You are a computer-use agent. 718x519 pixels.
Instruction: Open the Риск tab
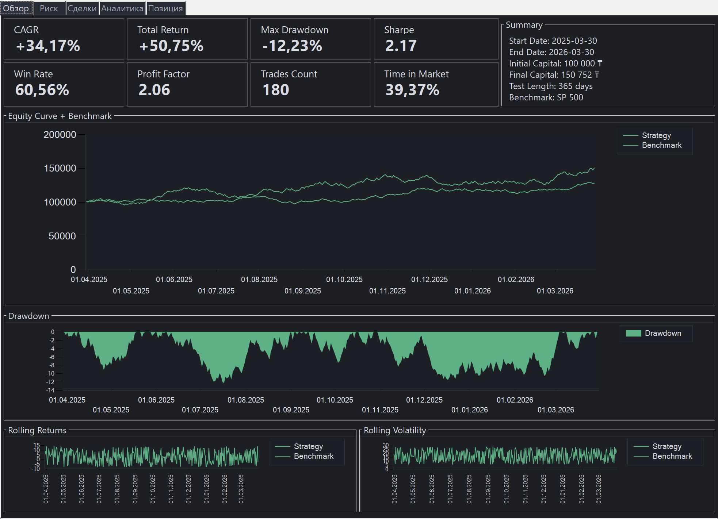click(x=49, y=8)
